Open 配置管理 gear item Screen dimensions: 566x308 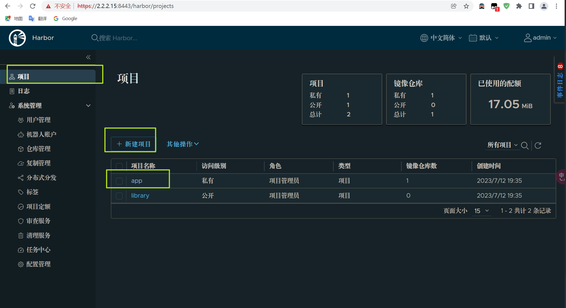pos(38,264)
